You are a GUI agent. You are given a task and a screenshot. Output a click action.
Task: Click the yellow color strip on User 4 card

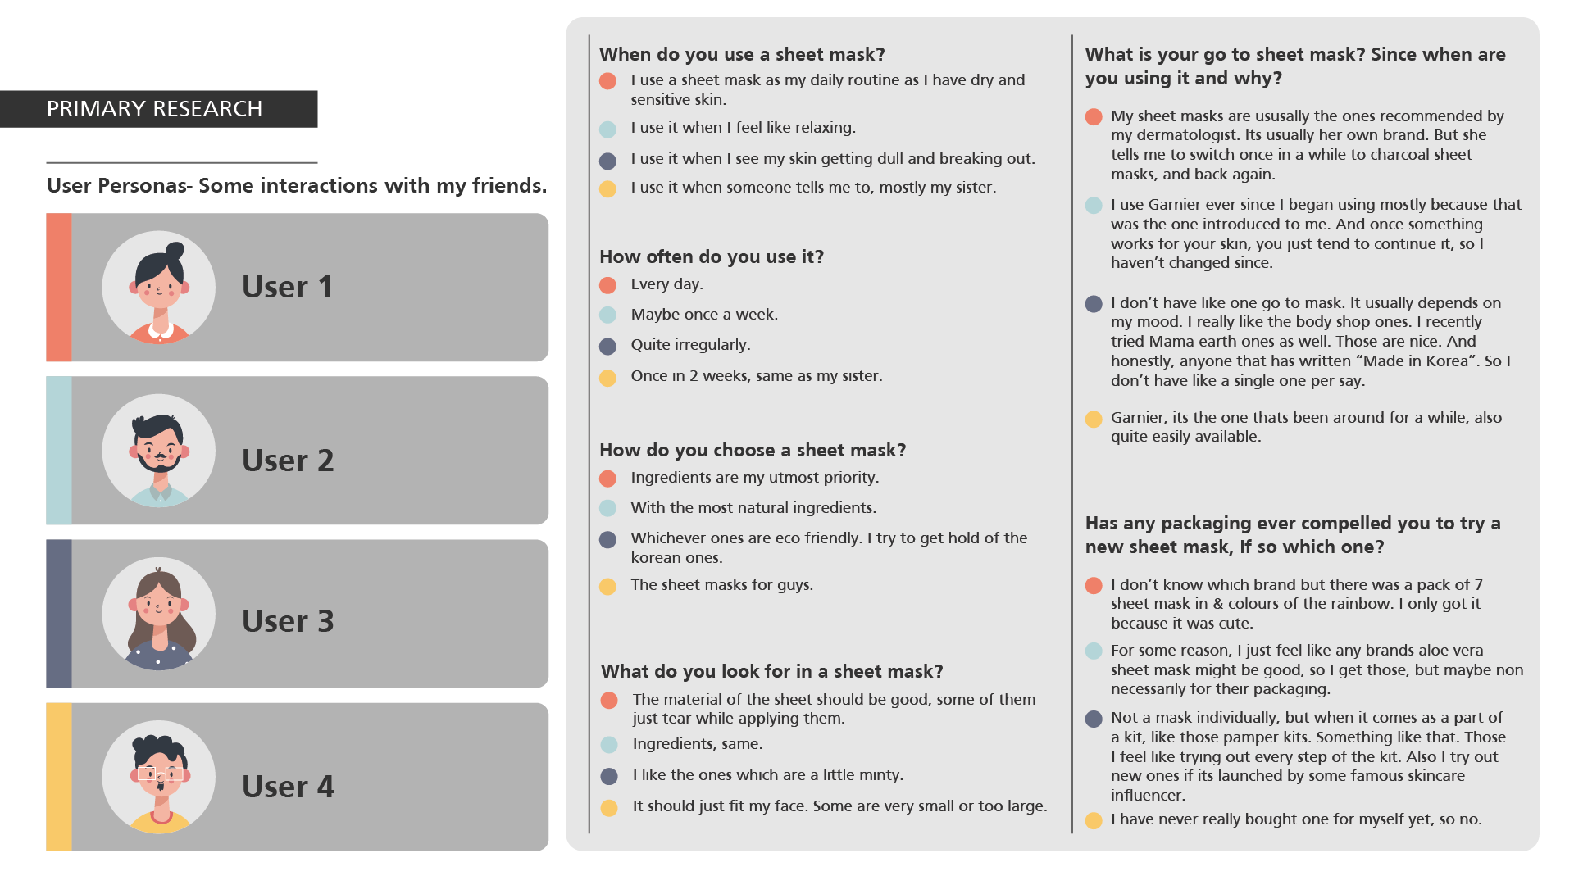pos(59,777)
